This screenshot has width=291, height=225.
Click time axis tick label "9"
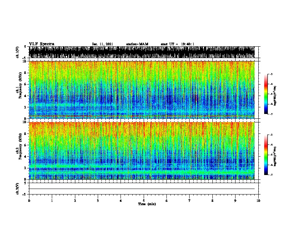point(235,201)
